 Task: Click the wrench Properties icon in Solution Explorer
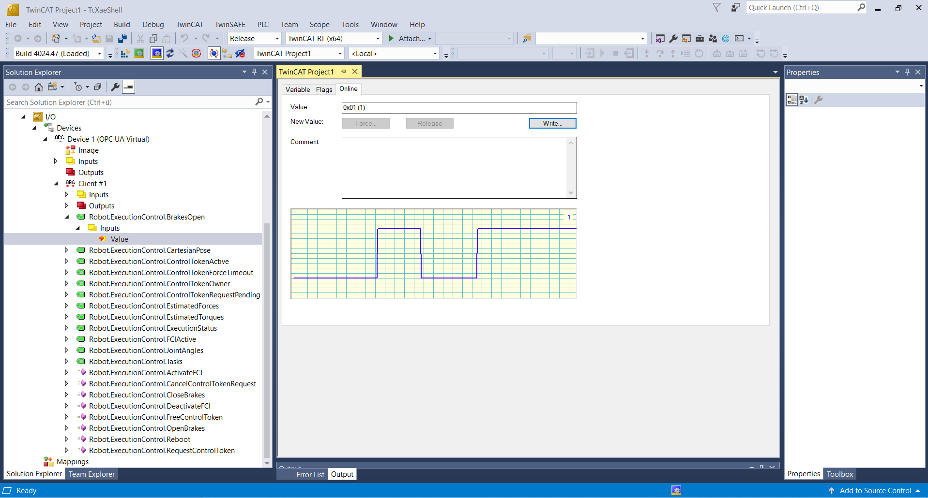115,87
